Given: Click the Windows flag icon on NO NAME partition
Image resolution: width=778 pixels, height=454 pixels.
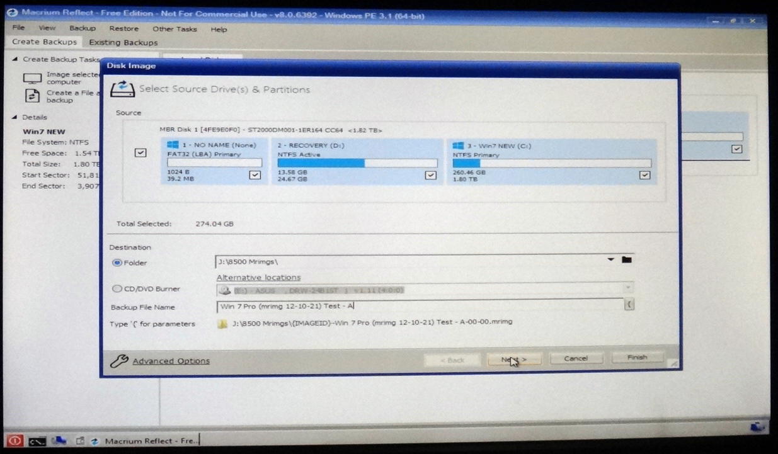Looking at the screenshot, I should click(x=173, y=145).
